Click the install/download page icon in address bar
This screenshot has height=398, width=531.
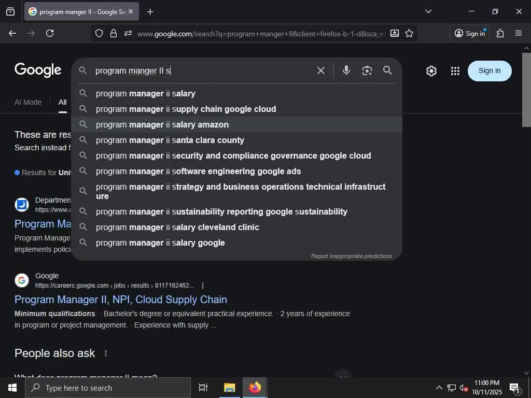click(x=395, y=33)
